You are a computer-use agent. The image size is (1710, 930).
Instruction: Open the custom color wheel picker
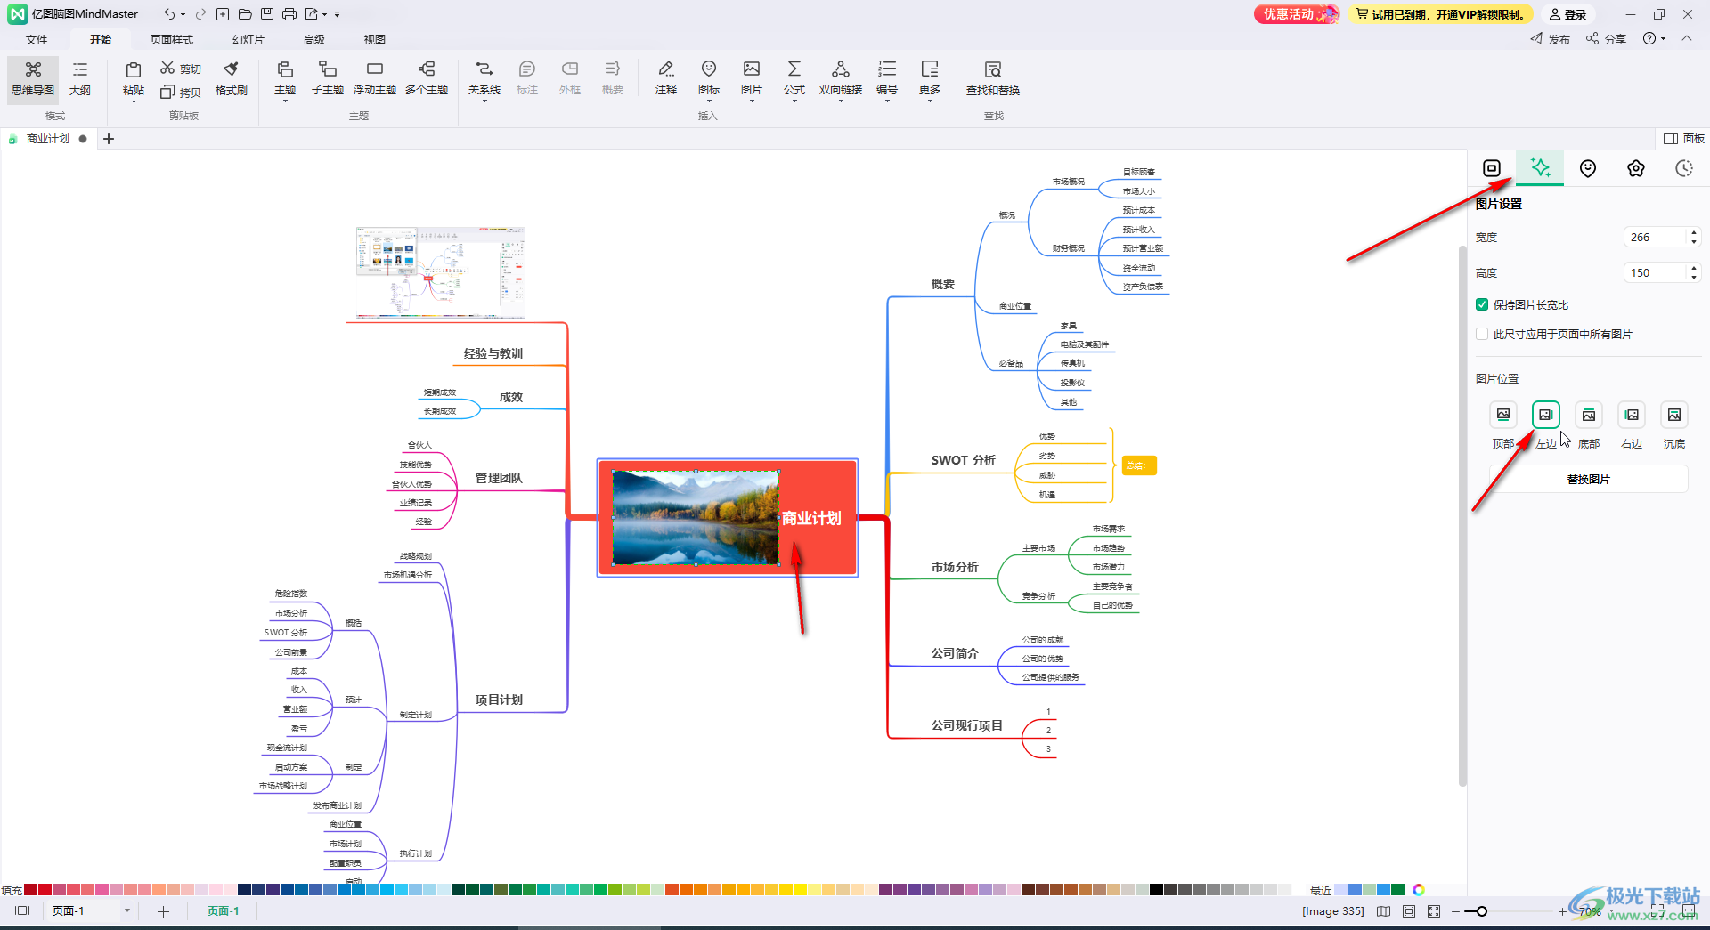[1419, 890]
